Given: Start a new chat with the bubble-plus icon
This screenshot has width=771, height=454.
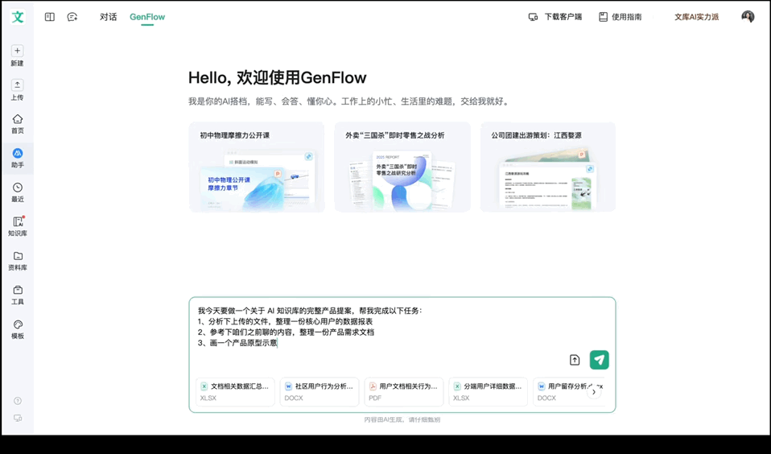Looking at the screenshot, I should (72, 17).
